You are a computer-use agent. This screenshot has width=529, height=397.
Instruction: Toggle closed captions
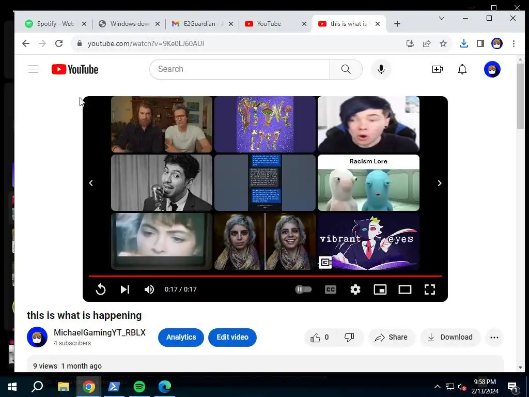(x=331, y=289)
